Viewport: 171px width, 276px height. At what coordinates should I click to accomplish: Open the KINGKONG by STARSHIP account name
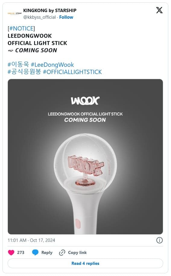point(50,10)
